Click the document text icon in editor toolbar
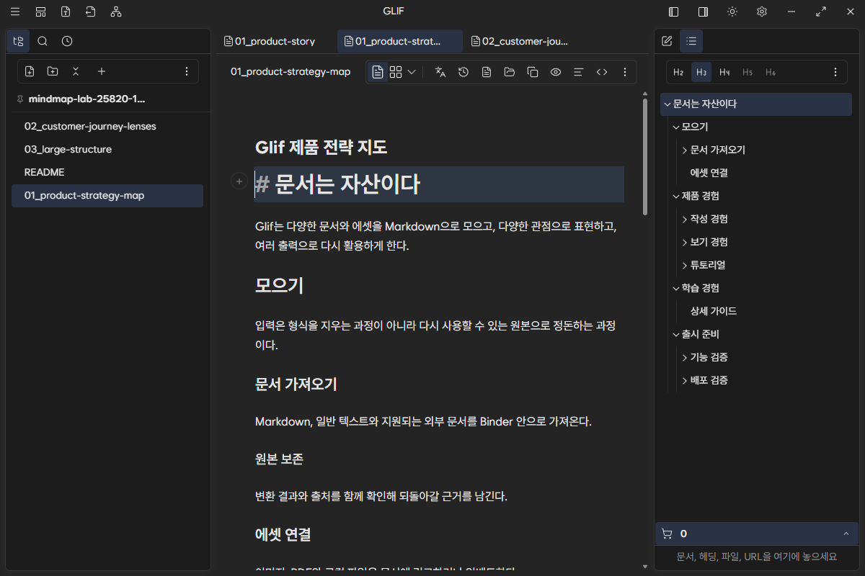The image size is (865, 576). click(x=487, y=72)
